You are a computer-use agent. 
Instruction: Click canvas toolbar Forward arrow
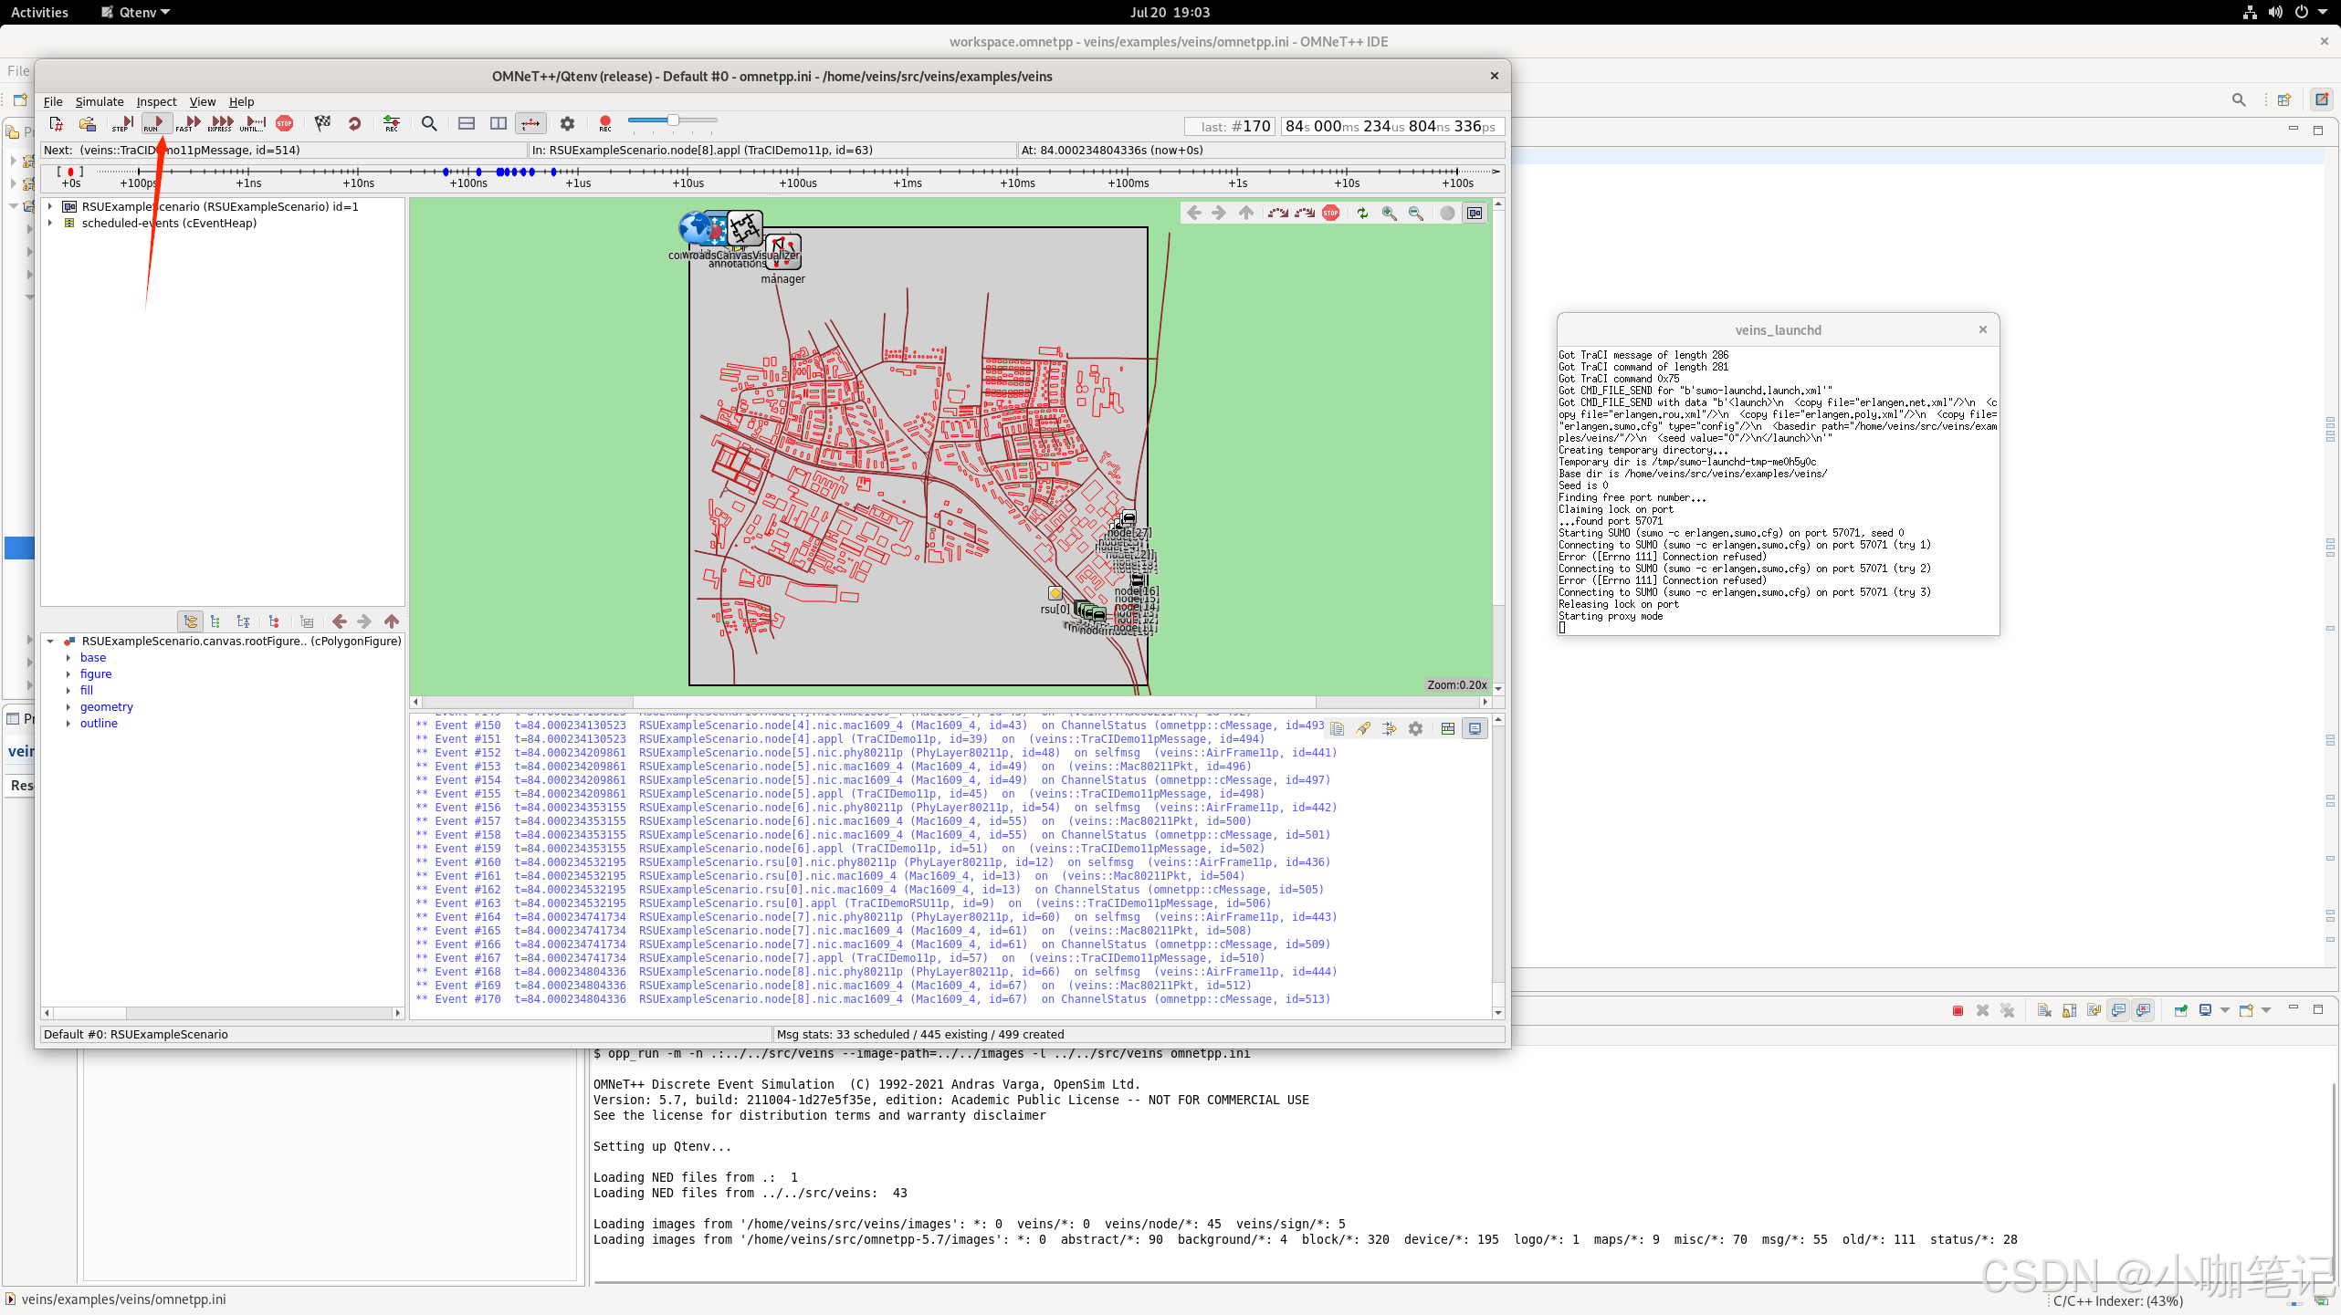(x=1220, y=214)
